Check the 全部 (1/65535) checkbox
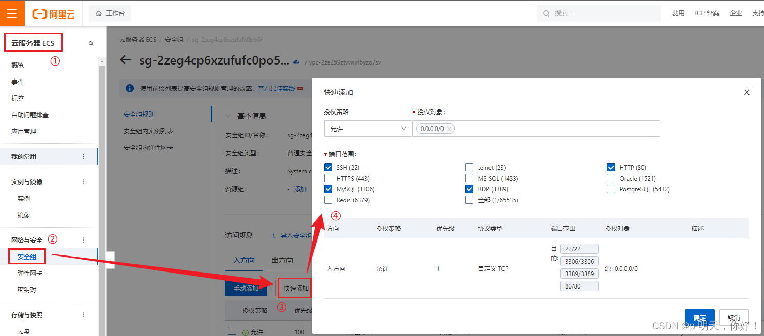This screenshot has width=764, height=336. click(469, 200)
